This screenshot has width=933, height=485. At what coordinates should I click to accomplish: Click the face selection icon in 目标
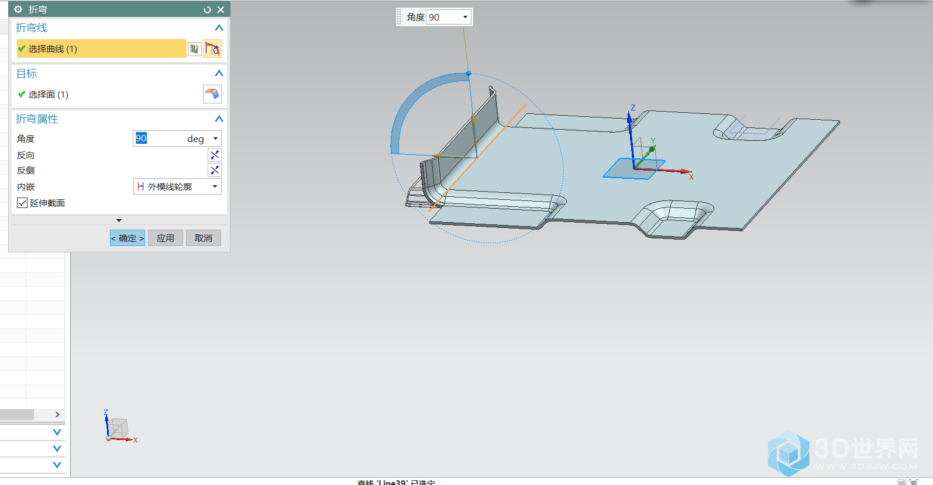coord(212,94)
